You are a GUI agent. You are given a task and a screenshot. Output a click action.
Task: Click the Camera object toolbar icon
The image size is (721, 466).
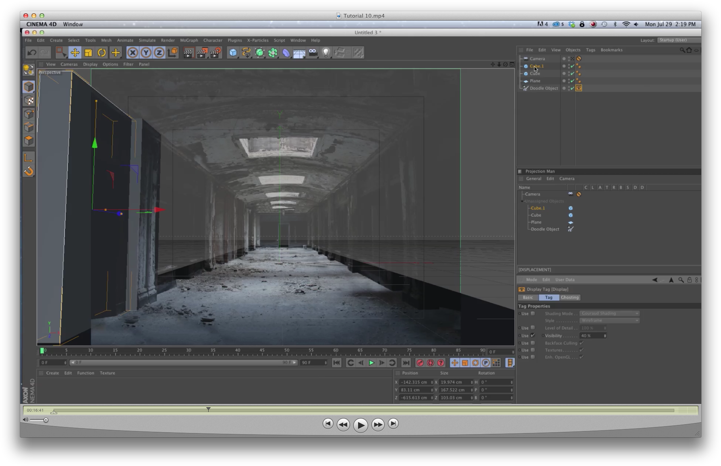click(x=313, y=53)
